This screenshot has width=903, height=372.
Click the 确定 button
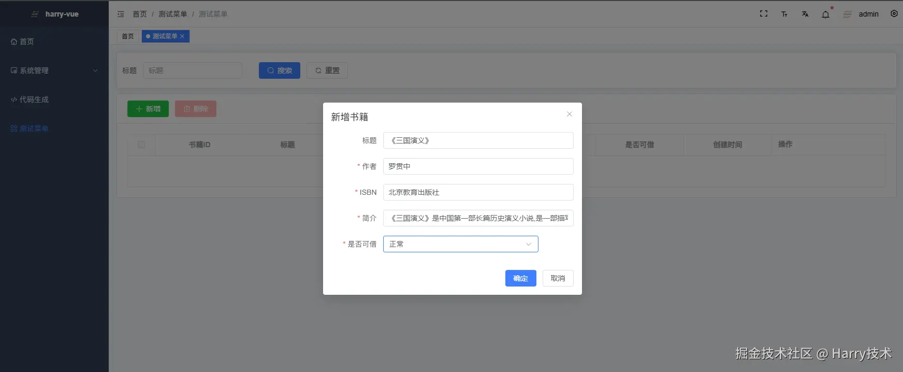point(521,278)
